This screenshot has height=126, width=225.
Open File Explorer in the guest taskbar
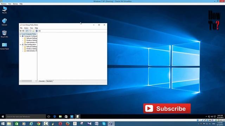(60, 117)
